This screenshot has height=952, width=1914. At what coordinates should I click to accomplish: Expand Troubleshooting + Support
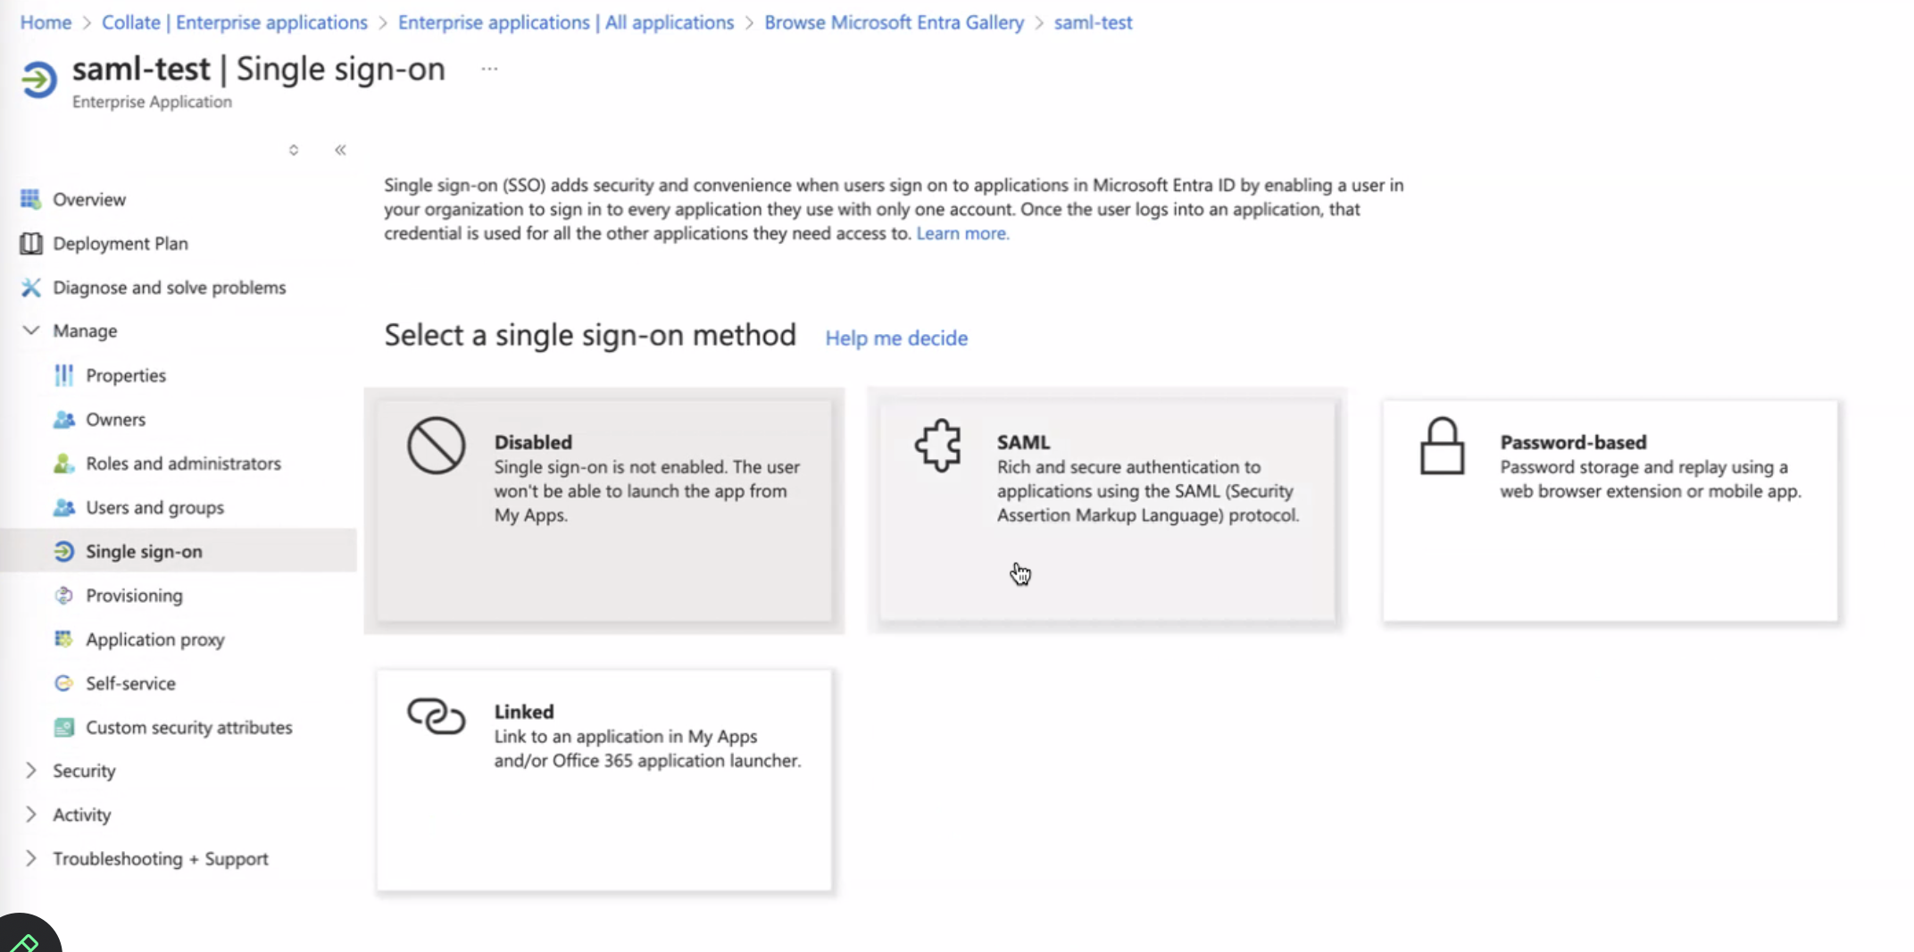pos(30,858)
